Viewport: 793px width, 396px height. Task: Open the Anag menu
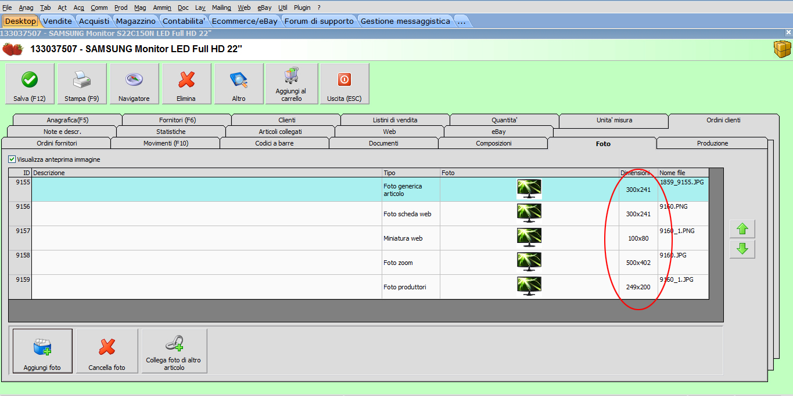click(26, 8)
